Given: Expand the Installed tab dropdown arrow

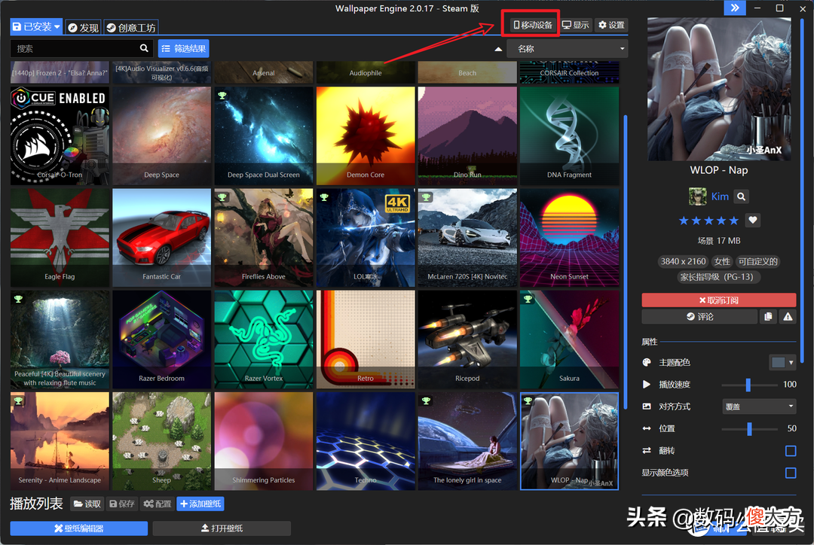Looking at the screenshot, I should 57,26.
